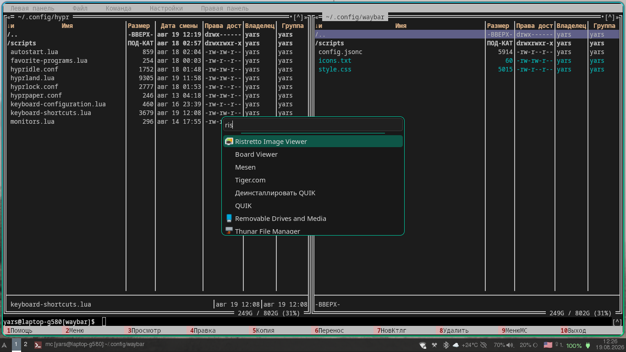
Task: Click the left panel » forward arrow
Action: tap(306, 17)
